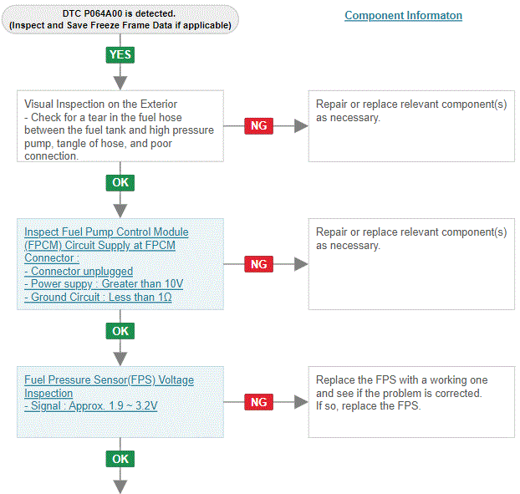Click the NG badge beside FPCM inspection
Image resolution: width=520 pixels, height=494 pixels.
(259, 264)
